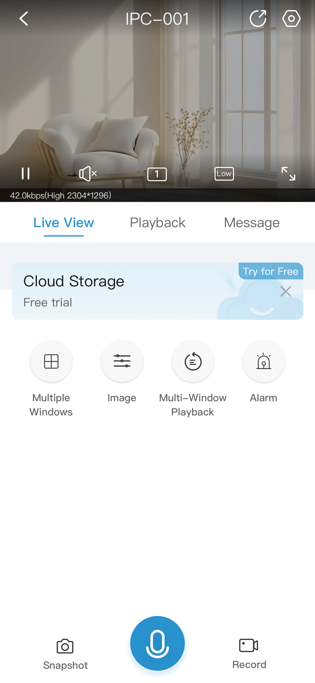Screen dimensions: 315x683
Task: Tap the share icon in the header
Action: 258,19
